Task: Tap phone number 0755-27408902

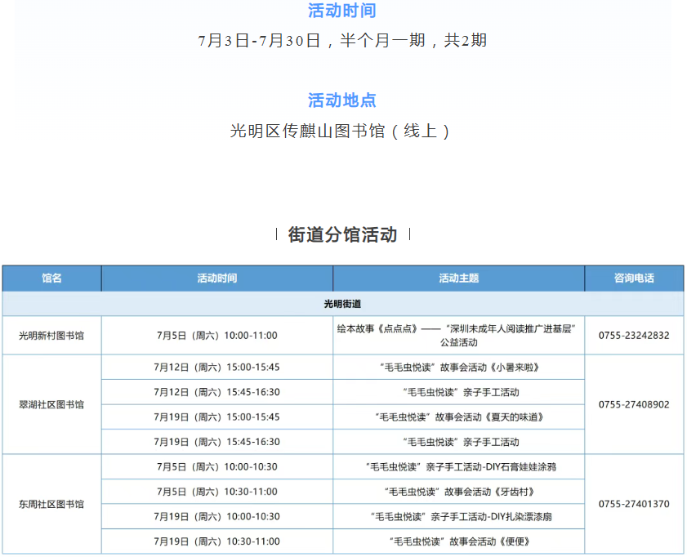Action: click(x=634, y=404)
